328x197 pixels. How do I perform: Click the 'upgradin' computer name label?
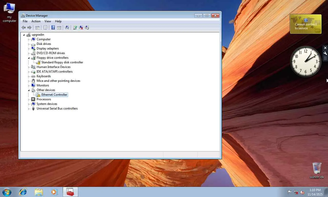tap(38, 35)
